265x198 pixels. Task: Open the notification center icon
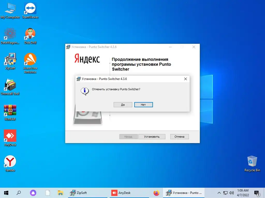point(257,193)
